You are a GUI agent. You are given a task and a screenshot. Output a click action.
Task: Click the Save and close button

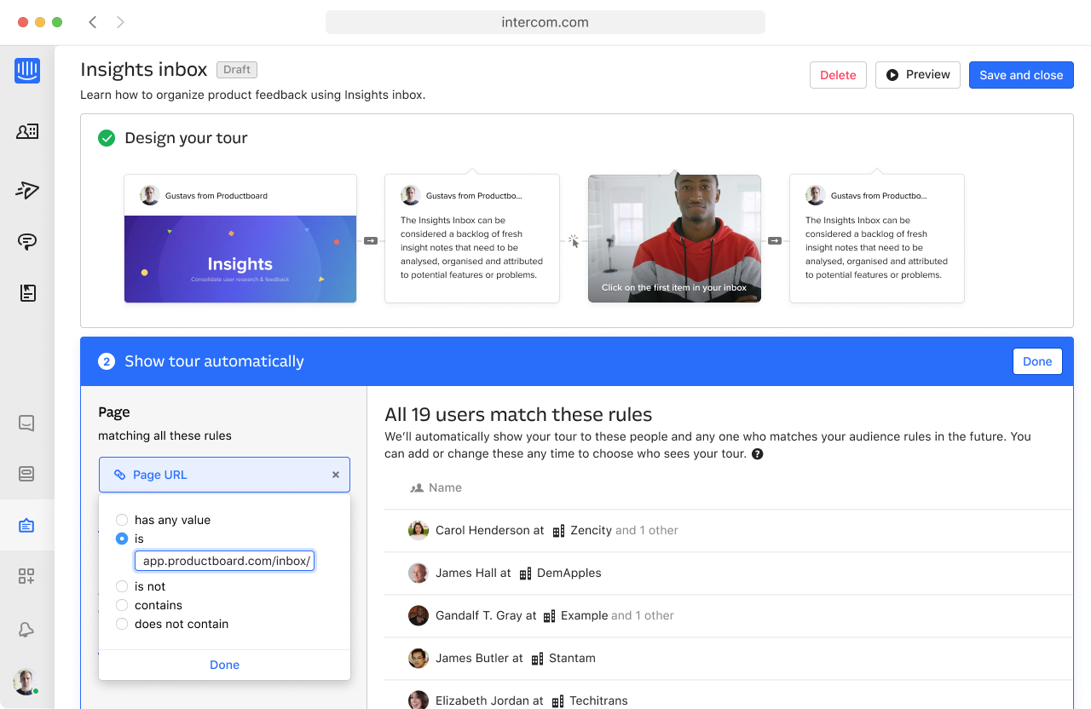pyautogui.click(x=1021, y=75)
